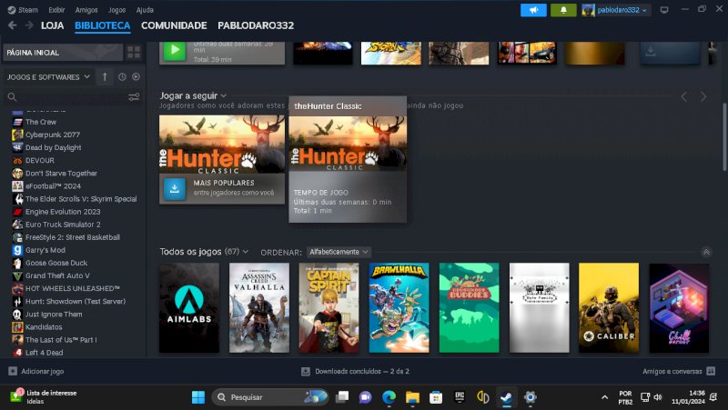The width and height of the screenshot is (728, 410).
Task: Open the notifications bell
Action: [x=563, y=10]
